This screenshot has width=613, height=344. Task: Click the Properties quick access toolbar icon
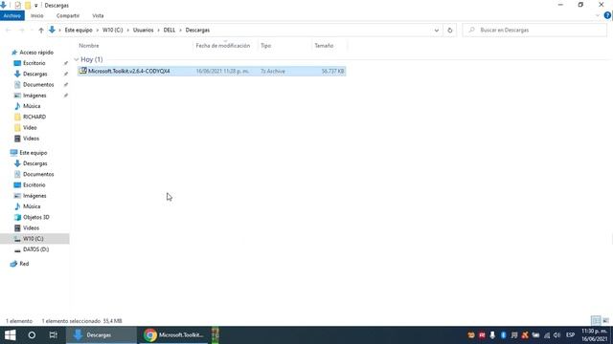17,5
